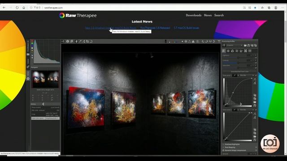Open the 'New 5.8 Windows Installer' news link

click(111, 28)
